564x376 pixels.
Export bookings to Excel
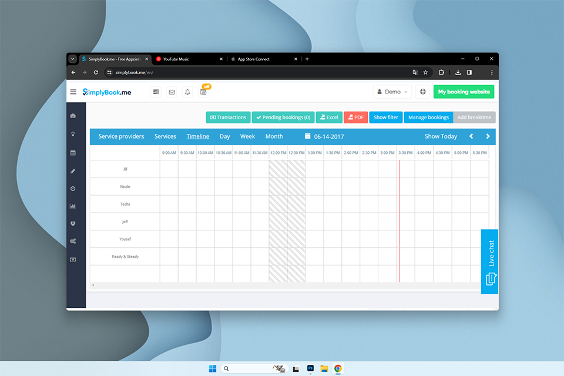[x=329, y=117]
